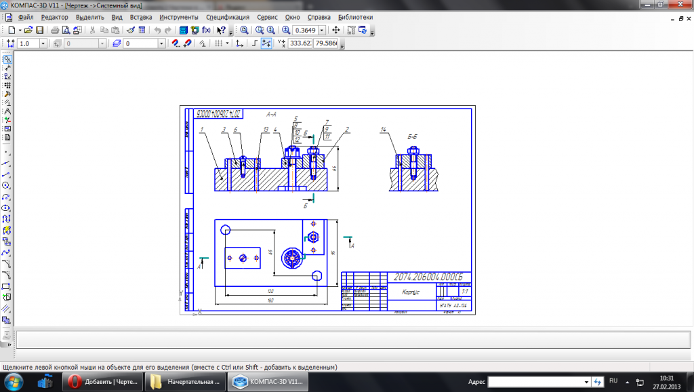Select the Arc tool

(x=6, y=197)
